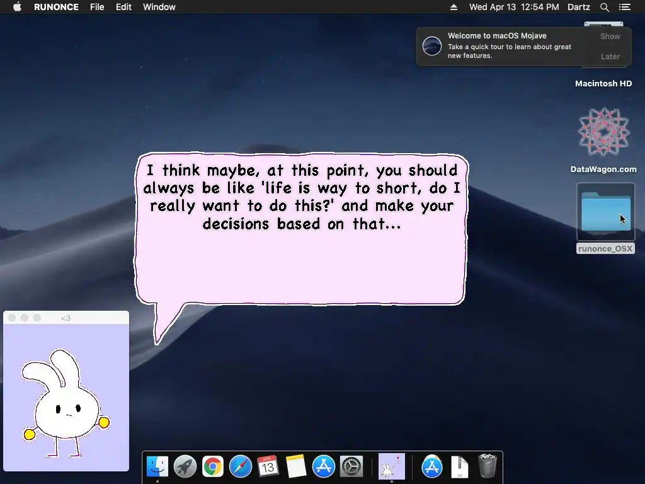Viewport: 645px width, 484px height.
Task: Open the Window menu
Action: (159, 7)
